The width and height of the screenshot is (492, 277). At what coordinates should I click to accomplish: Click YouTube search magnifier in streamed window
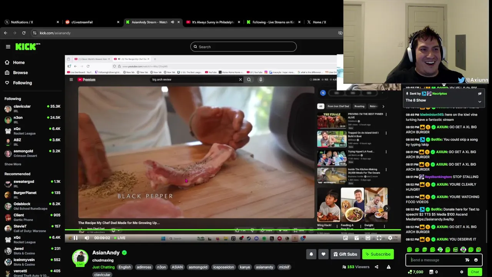tap(249, 80)
